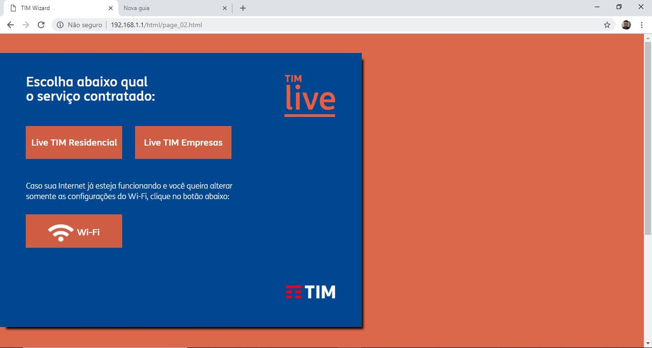Reload the page with the refresh icon
Image resolution: width=652 pixels, height=348 pixels.
[41, 25]
